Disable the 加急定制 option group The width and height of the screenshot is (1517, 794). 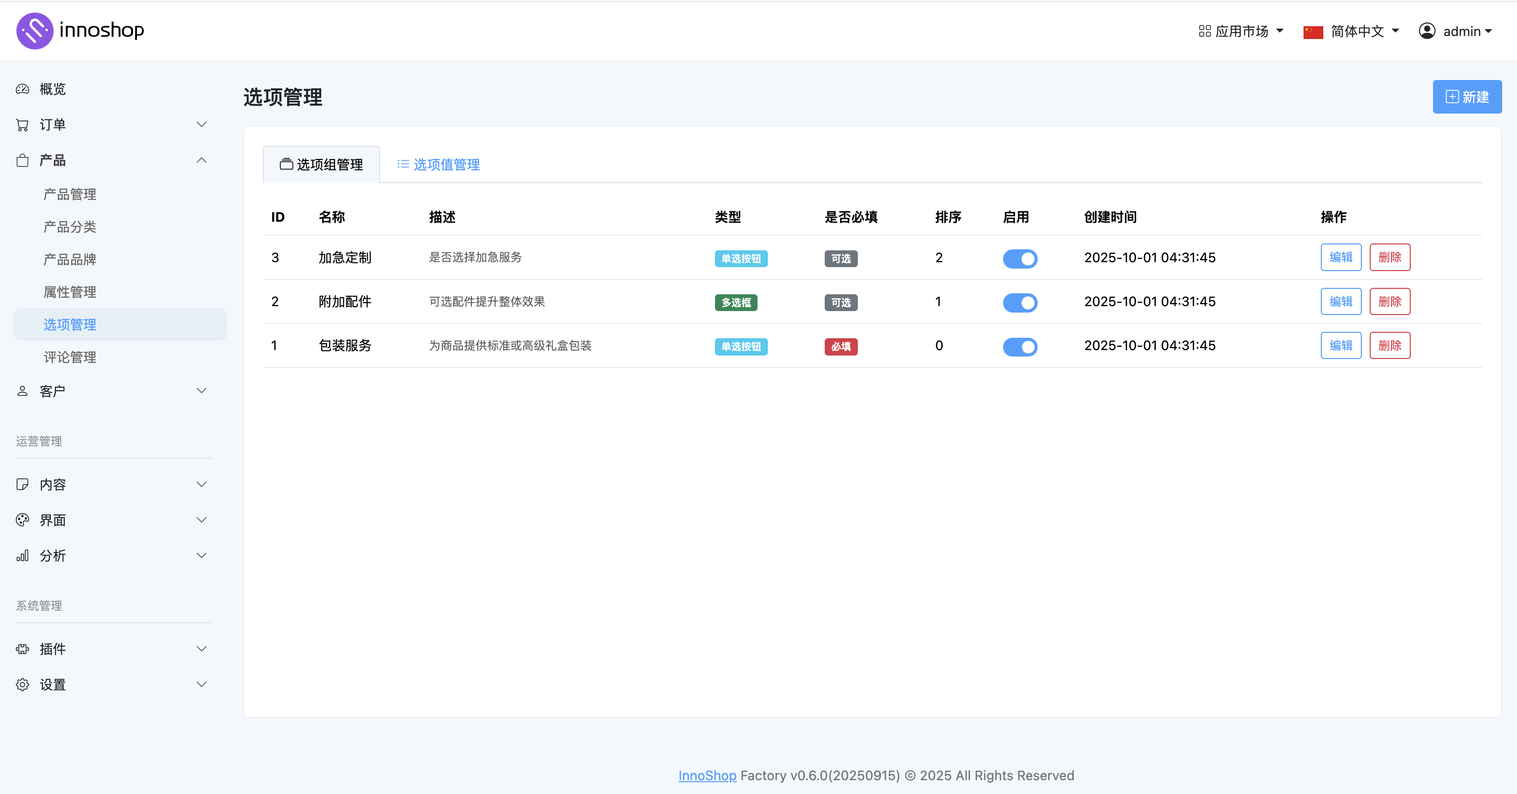(x=1020, y=258)
